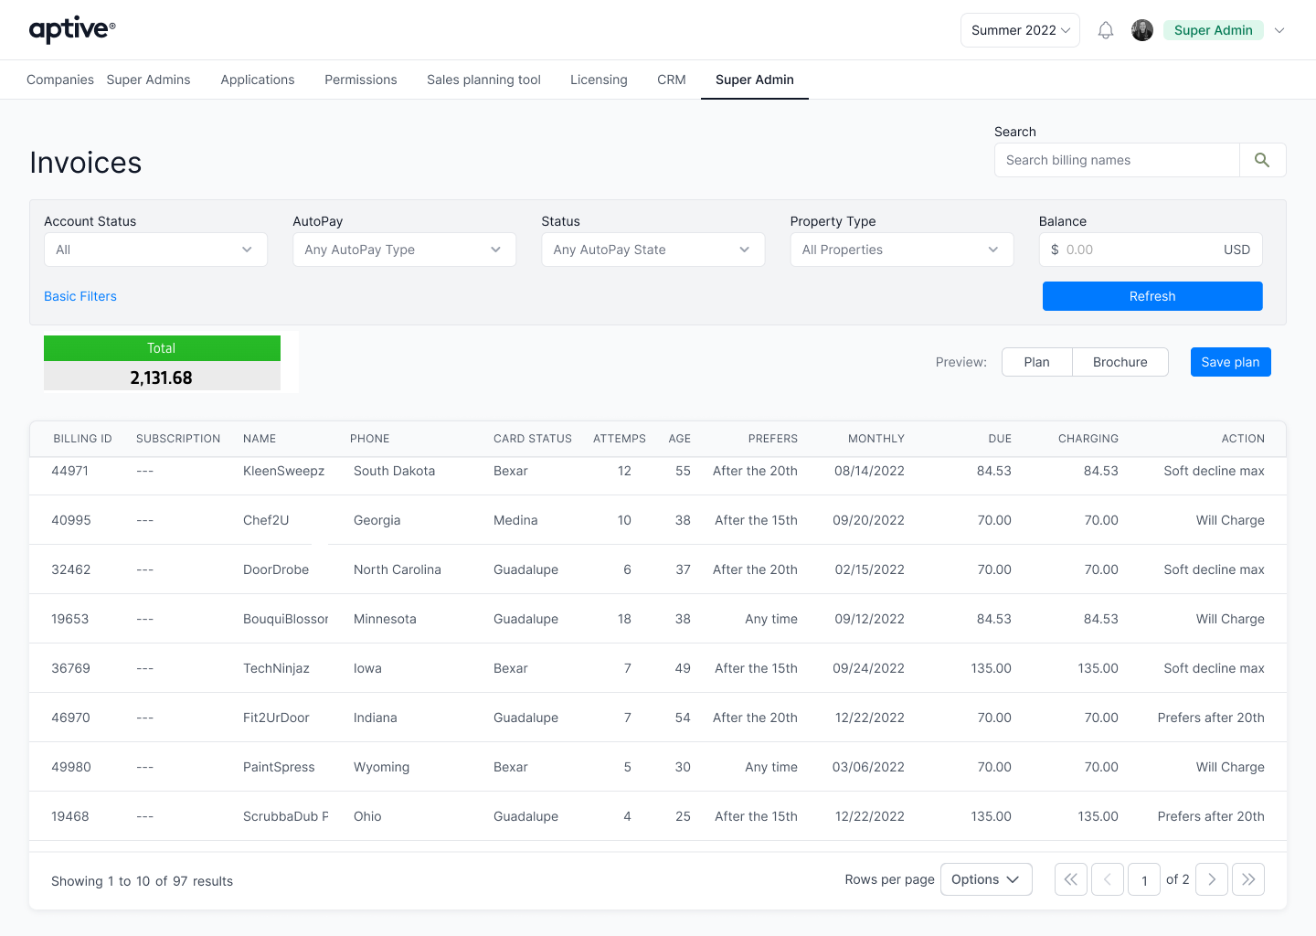Open the Applications tab
Screen dimensions: 1316x936
pyautogui.click(x=258, y=80)
